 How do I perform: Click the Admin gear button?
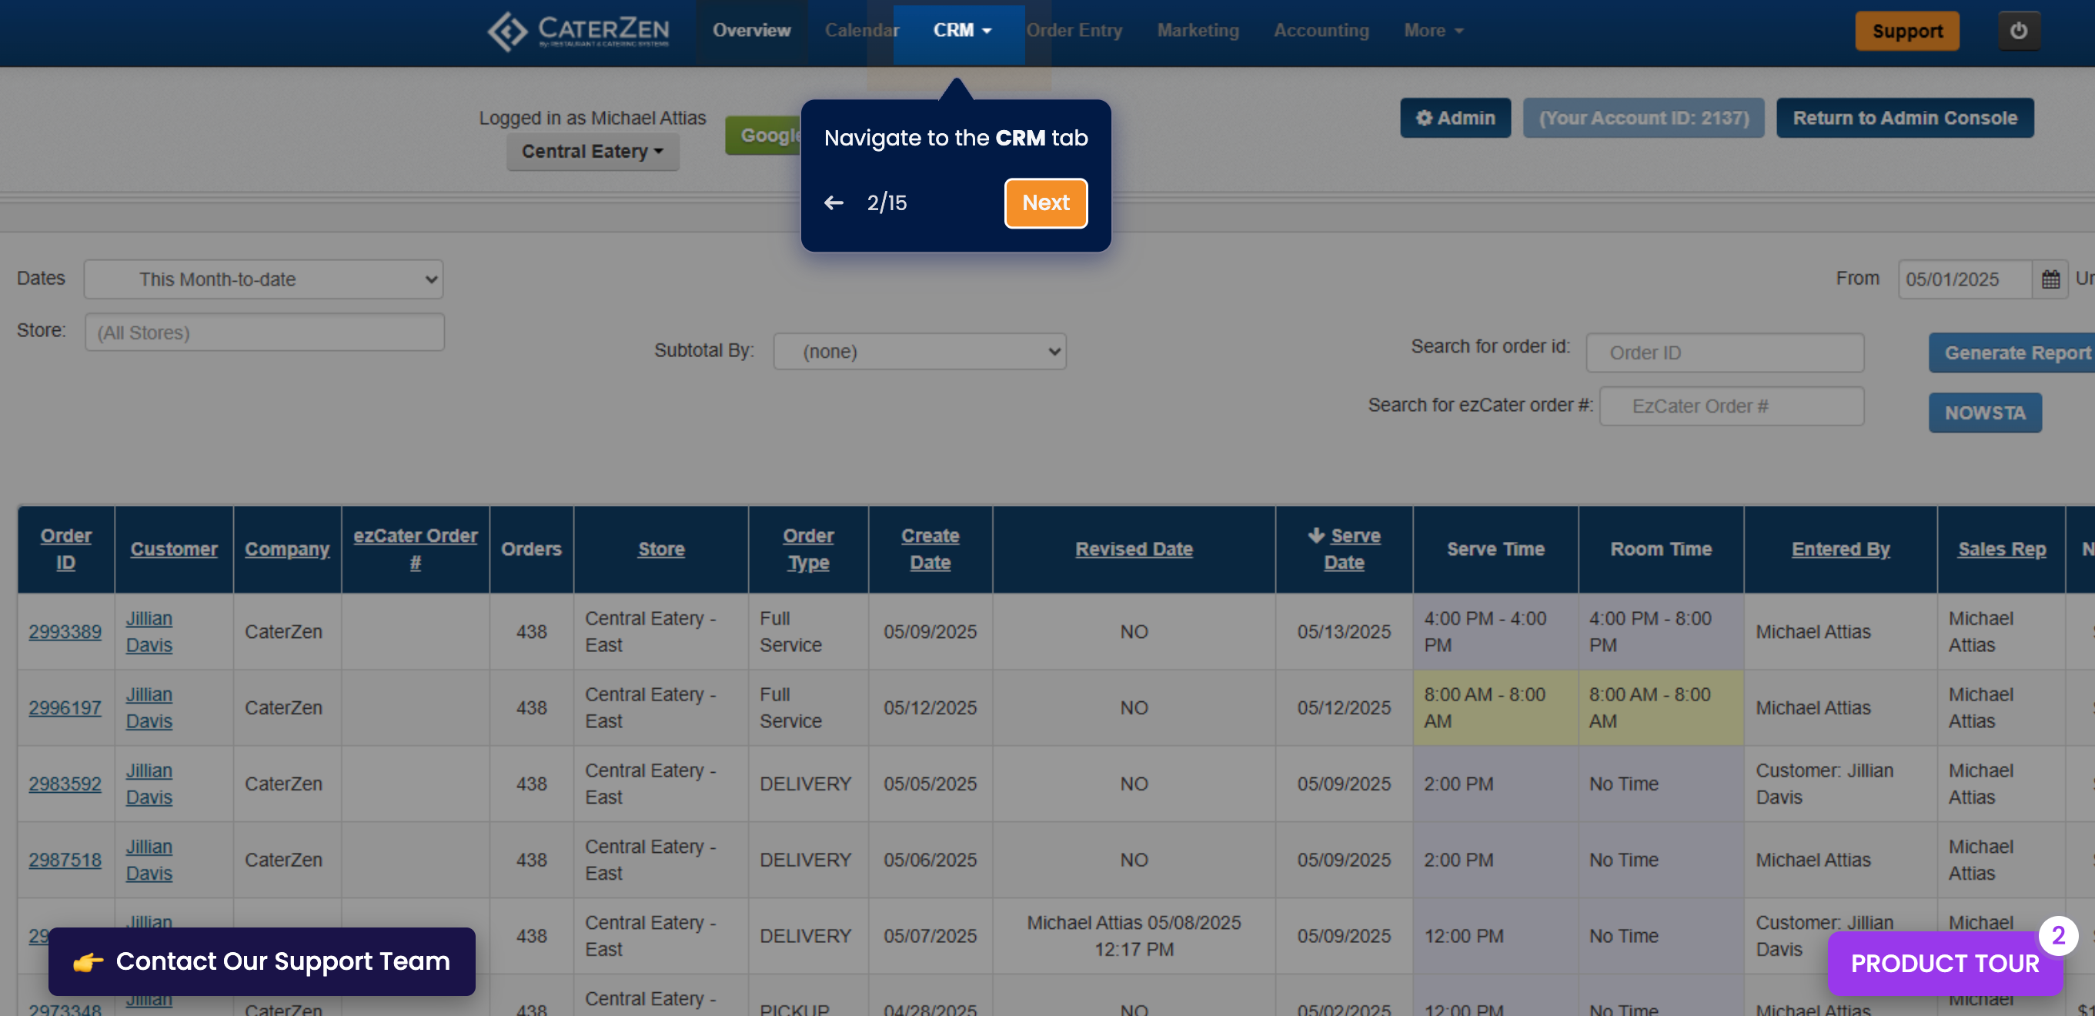click(x=1454, y=118)
